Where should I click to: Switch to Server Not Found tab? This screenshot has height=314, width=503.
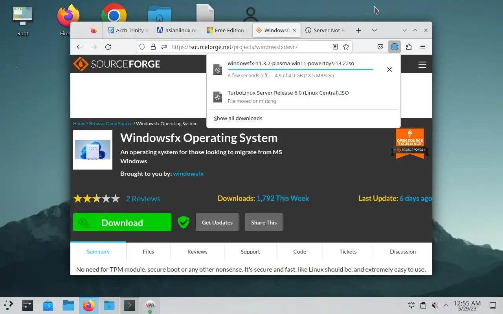326,30
